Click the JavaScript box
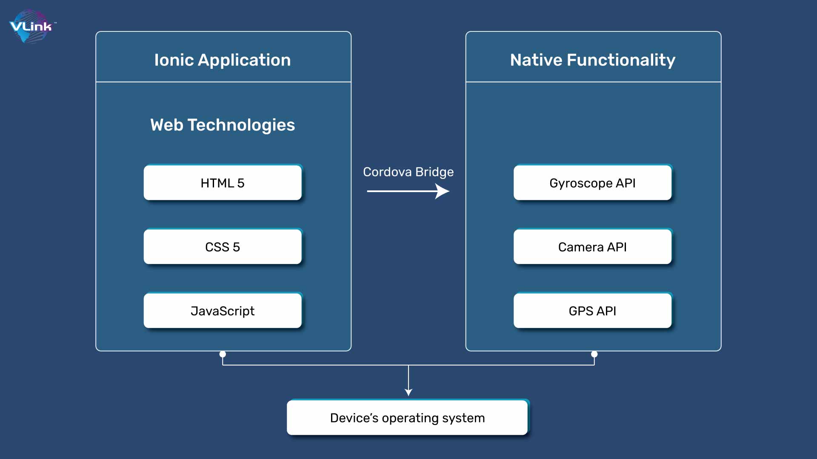This screenshot has height=459, width=817. [223, 310]
